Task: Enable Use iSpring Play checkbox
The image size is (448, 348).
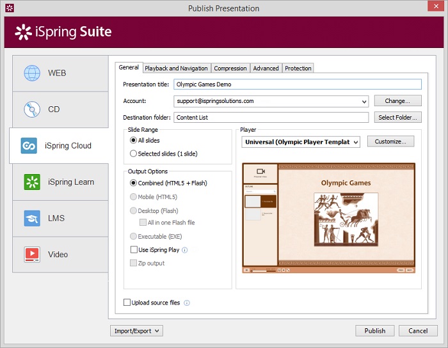Action: tap(134, 249)
